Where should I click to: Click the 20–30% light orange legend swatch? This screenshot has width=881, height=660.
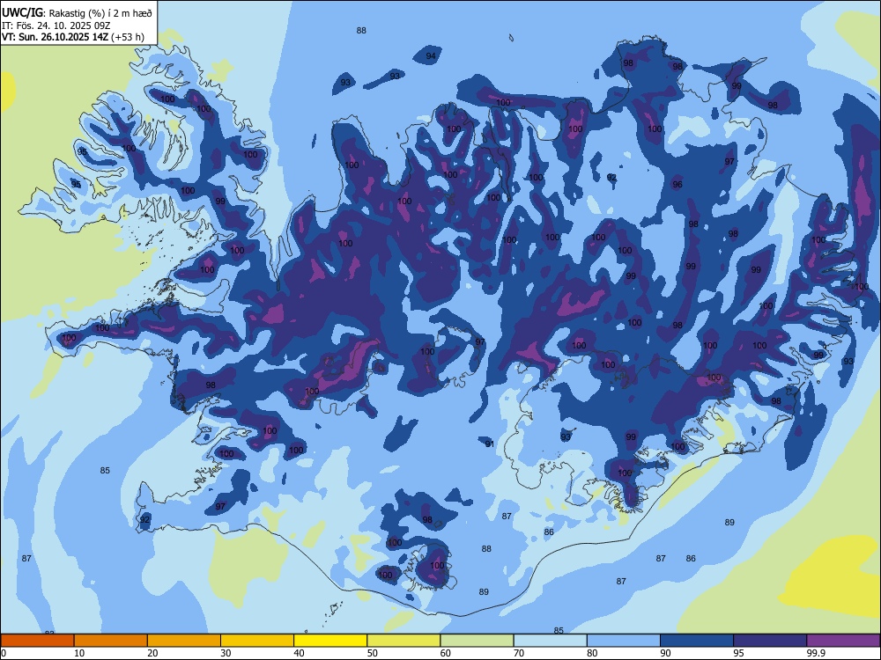click(184, 641)
